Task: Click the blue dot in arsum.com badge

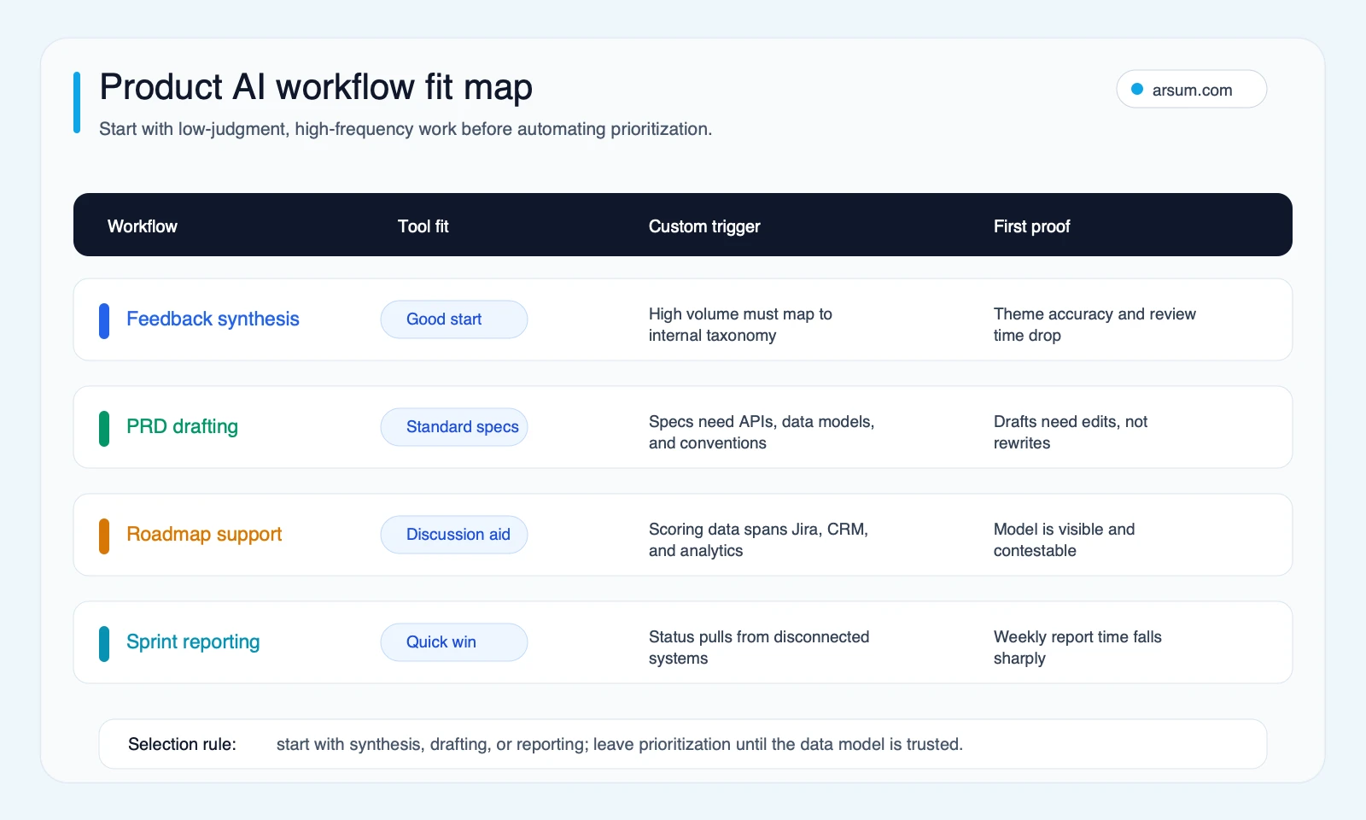Action: 1137,89
